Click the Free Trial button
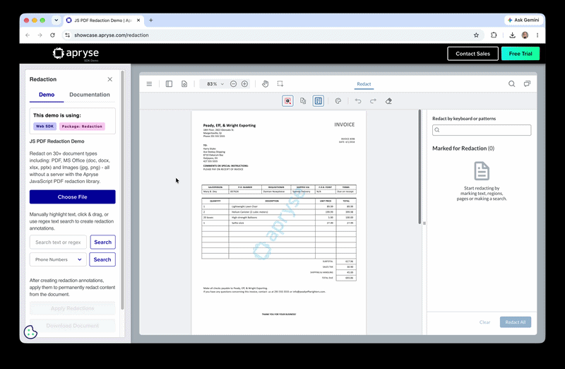 pos(521,54)
